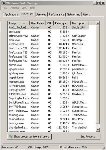Image resolution: width=106 pixels, height=150 pixels.
Task: Select firefox.exe using 122,444 K memory
Action: 48,48
